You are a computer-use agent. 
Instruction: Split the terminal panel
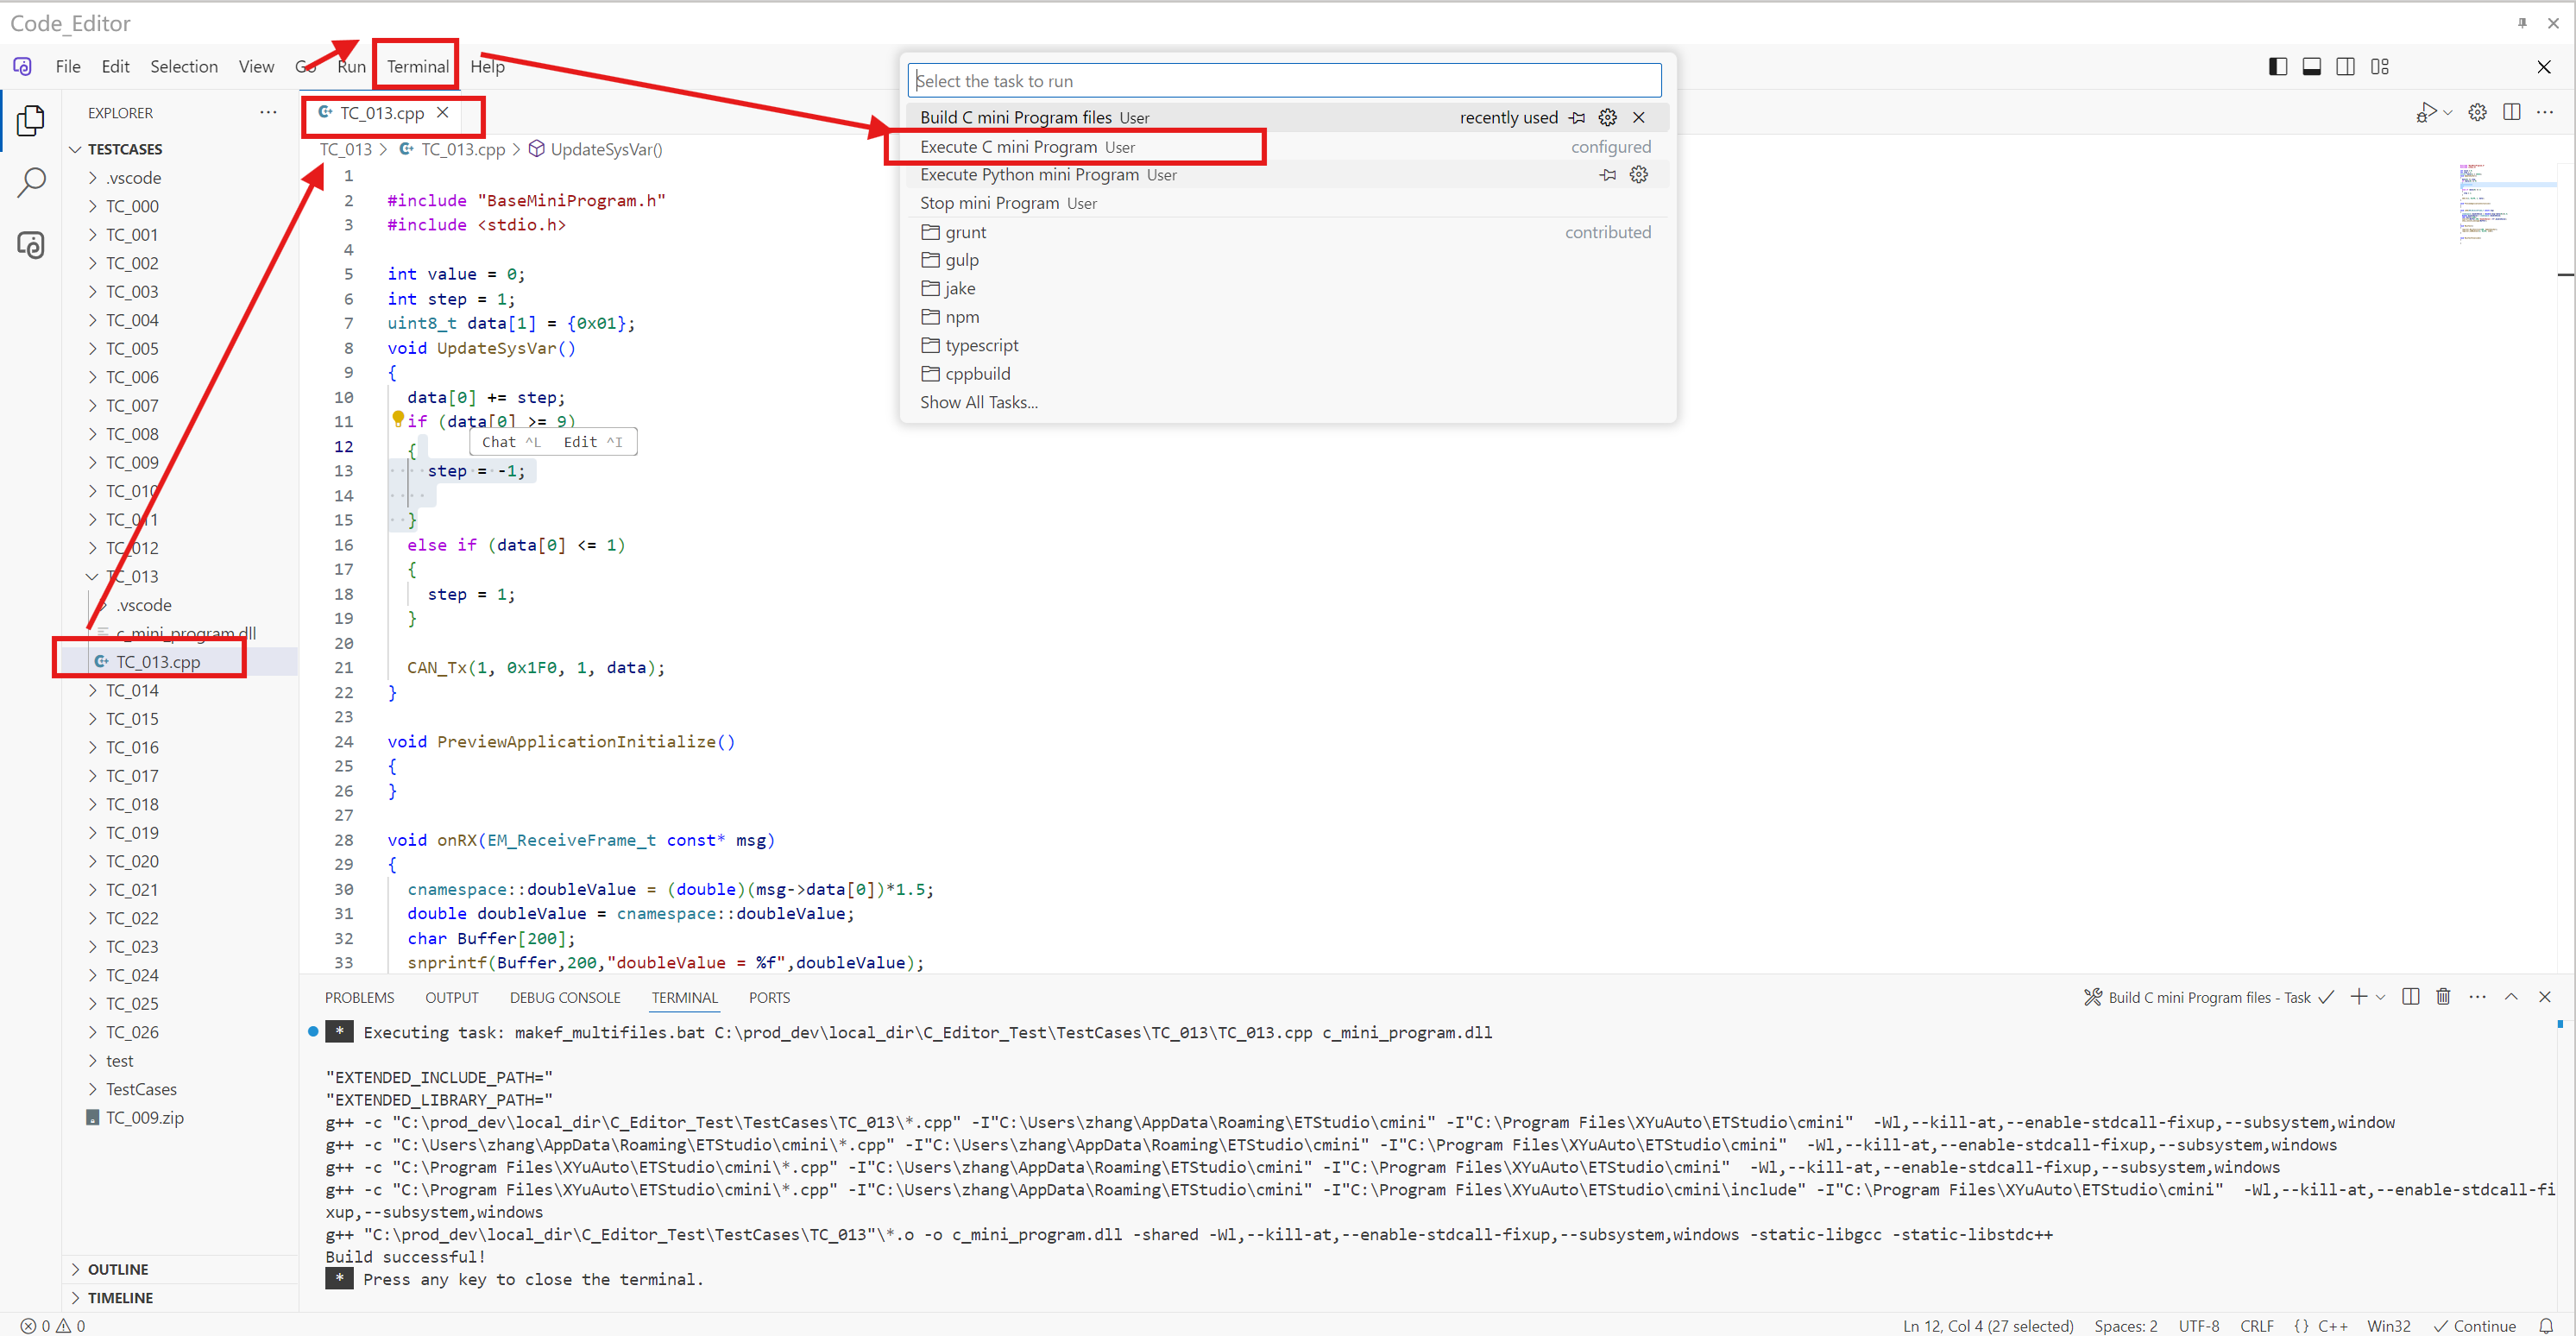click(2410, 997)
